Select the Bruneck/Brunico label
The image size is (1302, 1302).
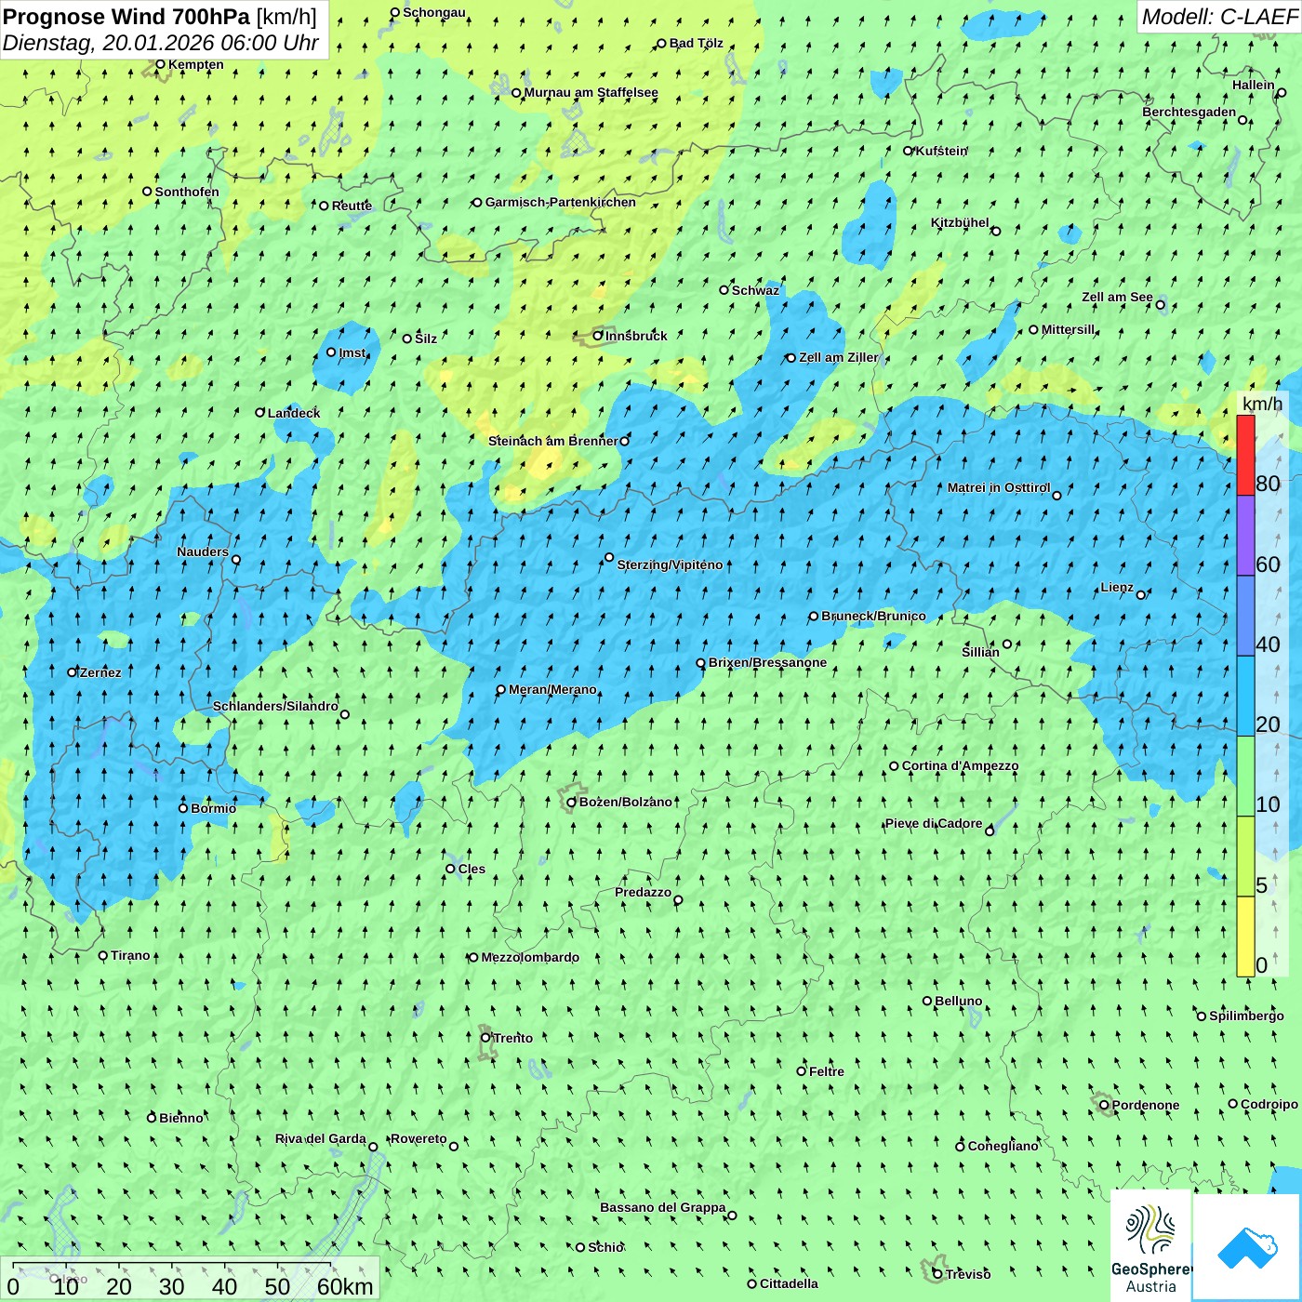point(873,616)
